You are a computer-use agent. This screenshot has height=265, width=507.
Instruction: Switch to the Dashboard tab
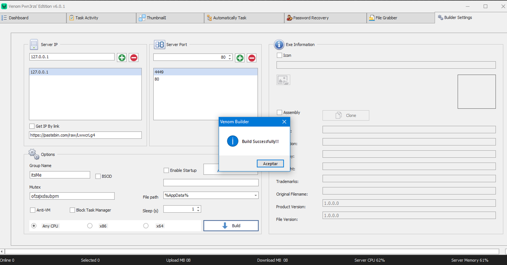tap(33, 18)
